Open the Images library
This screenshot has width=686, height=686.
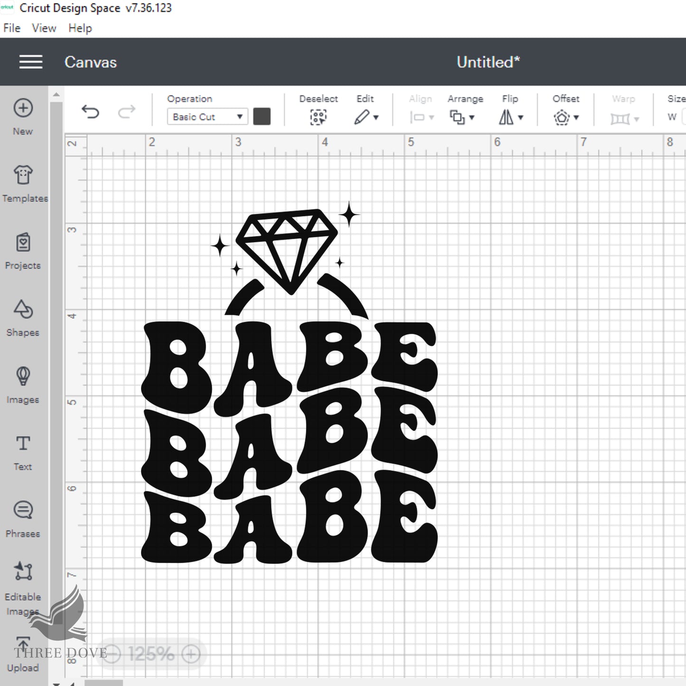pyautogui.click(x=23, y=385)
